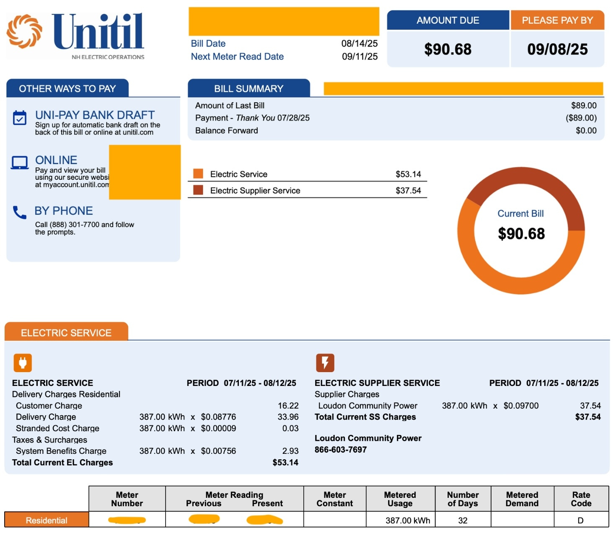This screenshot has width=616, height=541.
Task: Select the OTHER WAYS TO PAY tab
Action: click(67, 88)
